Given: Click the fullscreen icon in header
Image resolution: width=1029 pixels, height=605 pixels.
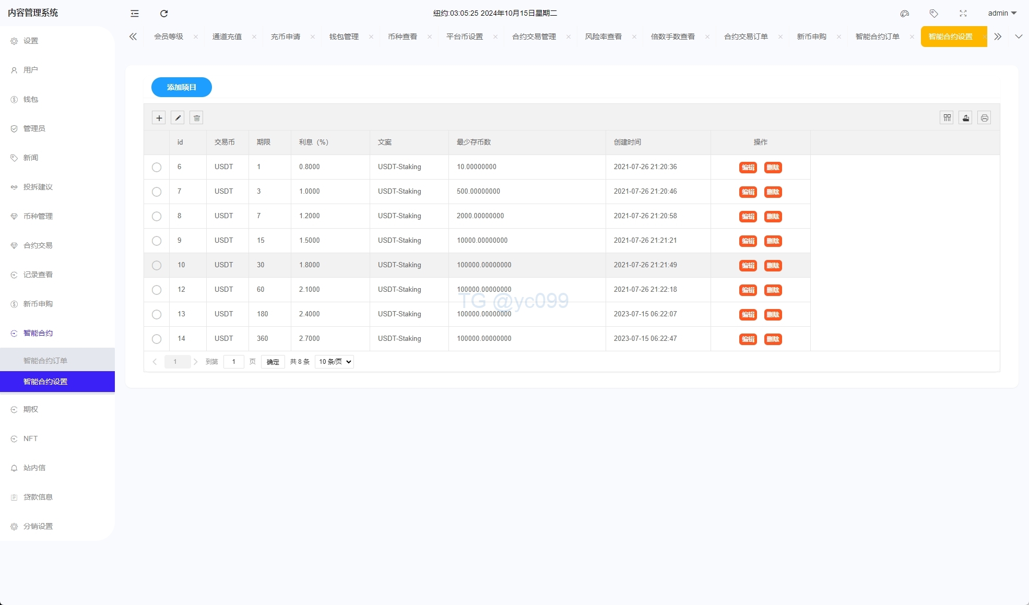Looking at the screenshot, I should click(963, 14).
